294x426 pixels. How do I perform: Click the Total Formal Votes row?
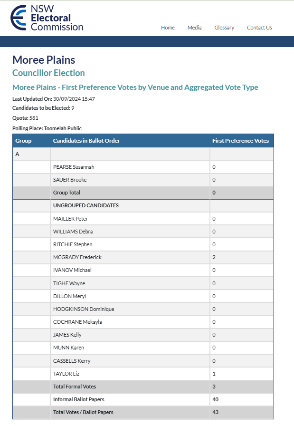point(143,387)
